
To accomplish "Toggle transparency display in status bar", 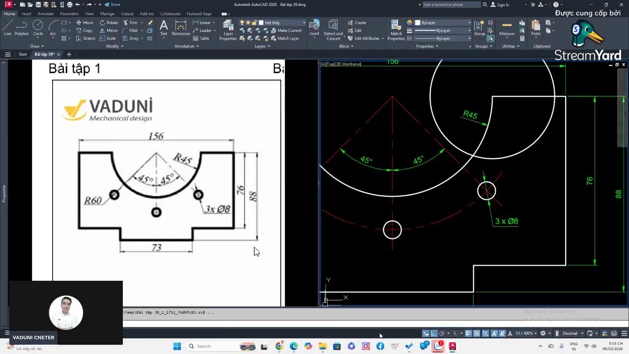I will [x=477, y=333].
